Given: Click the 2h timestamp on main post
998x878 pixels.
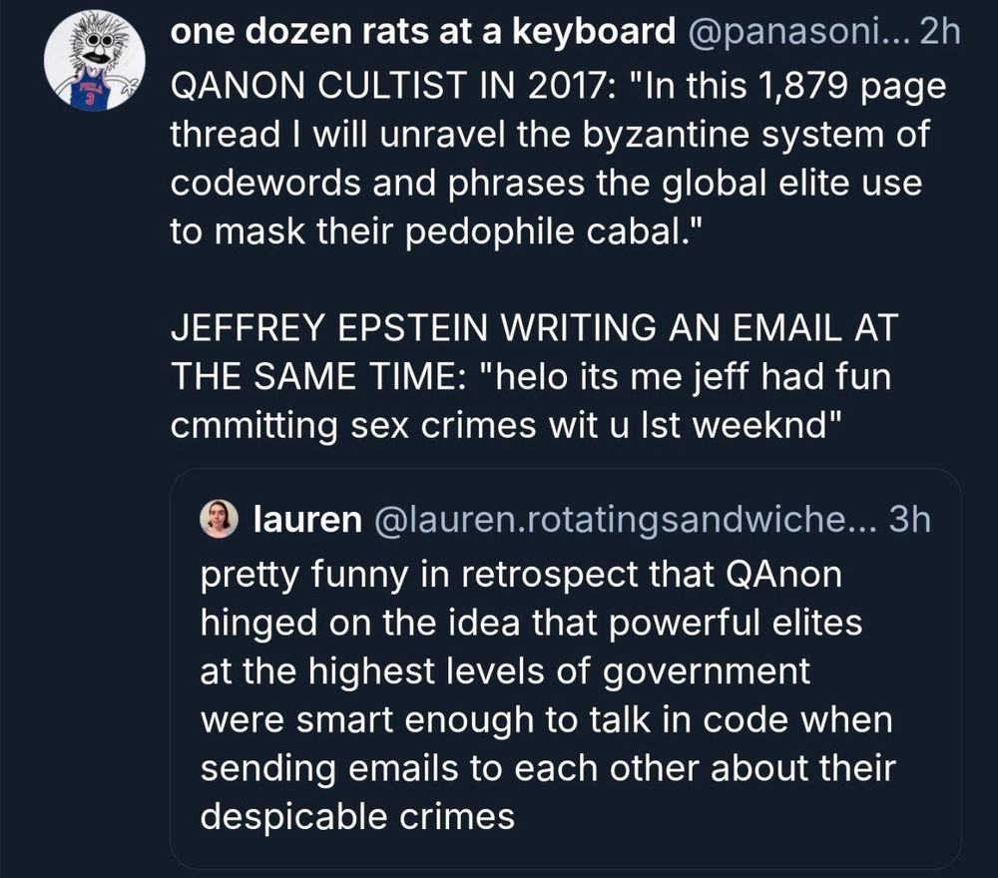Looking at the screenshot, I should pos(940,34).
